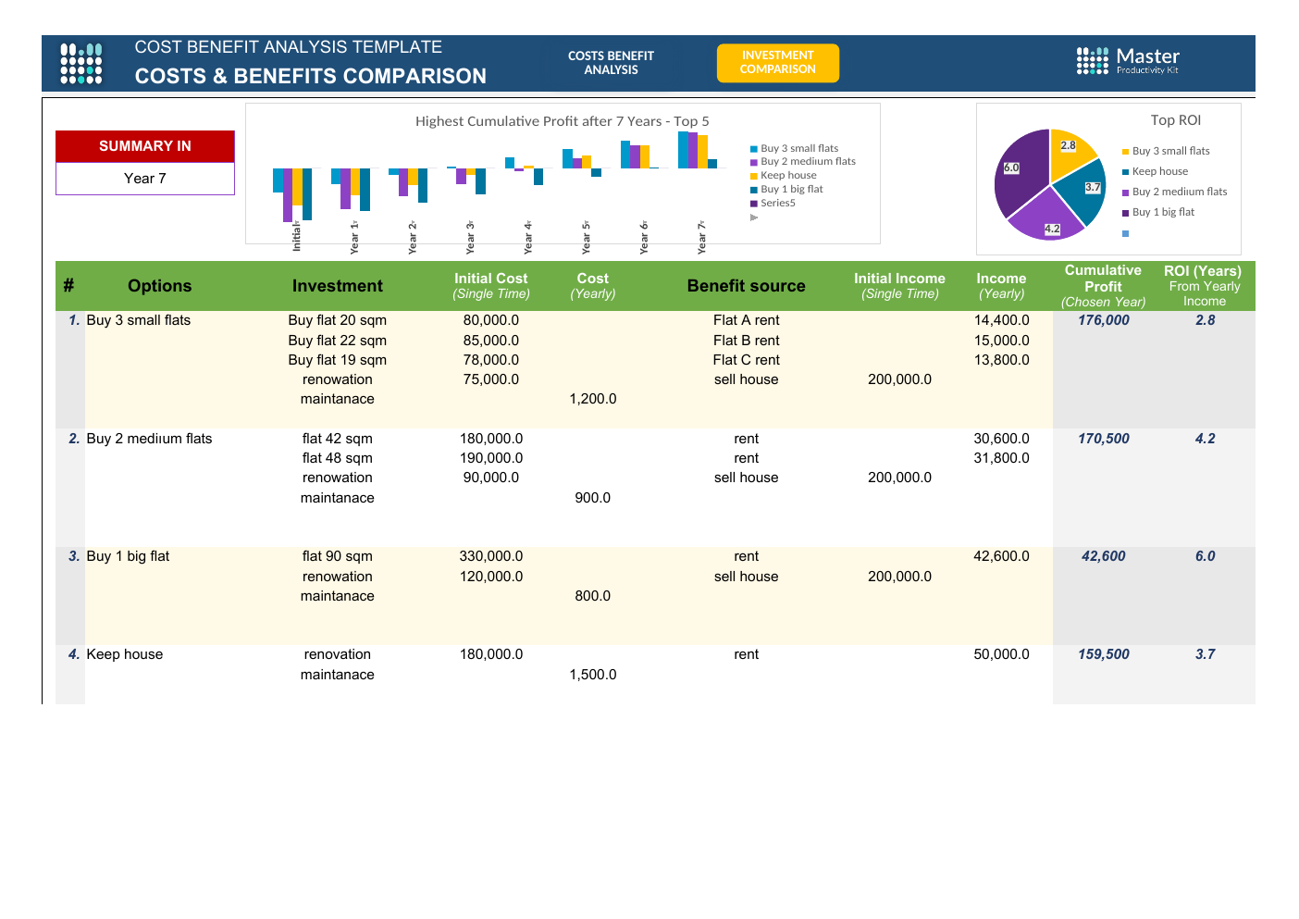Click the Flat C rent benefit cell

click(x=747, y=360)
